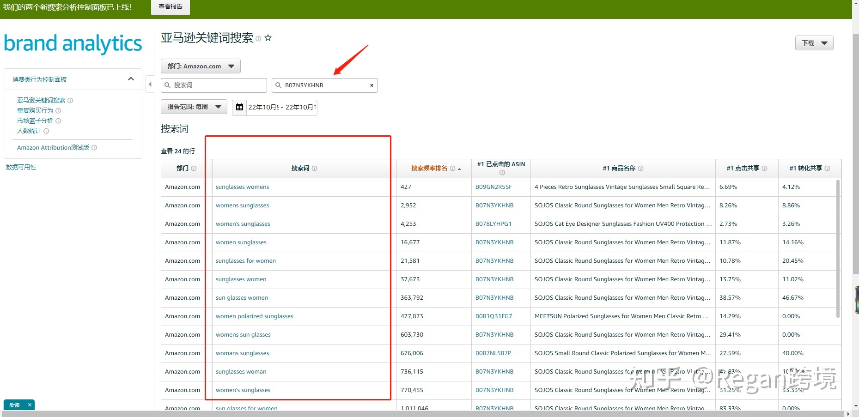Click the calendar icon for date range
This screenshot has width=859, height=417.
pos(239,107)
